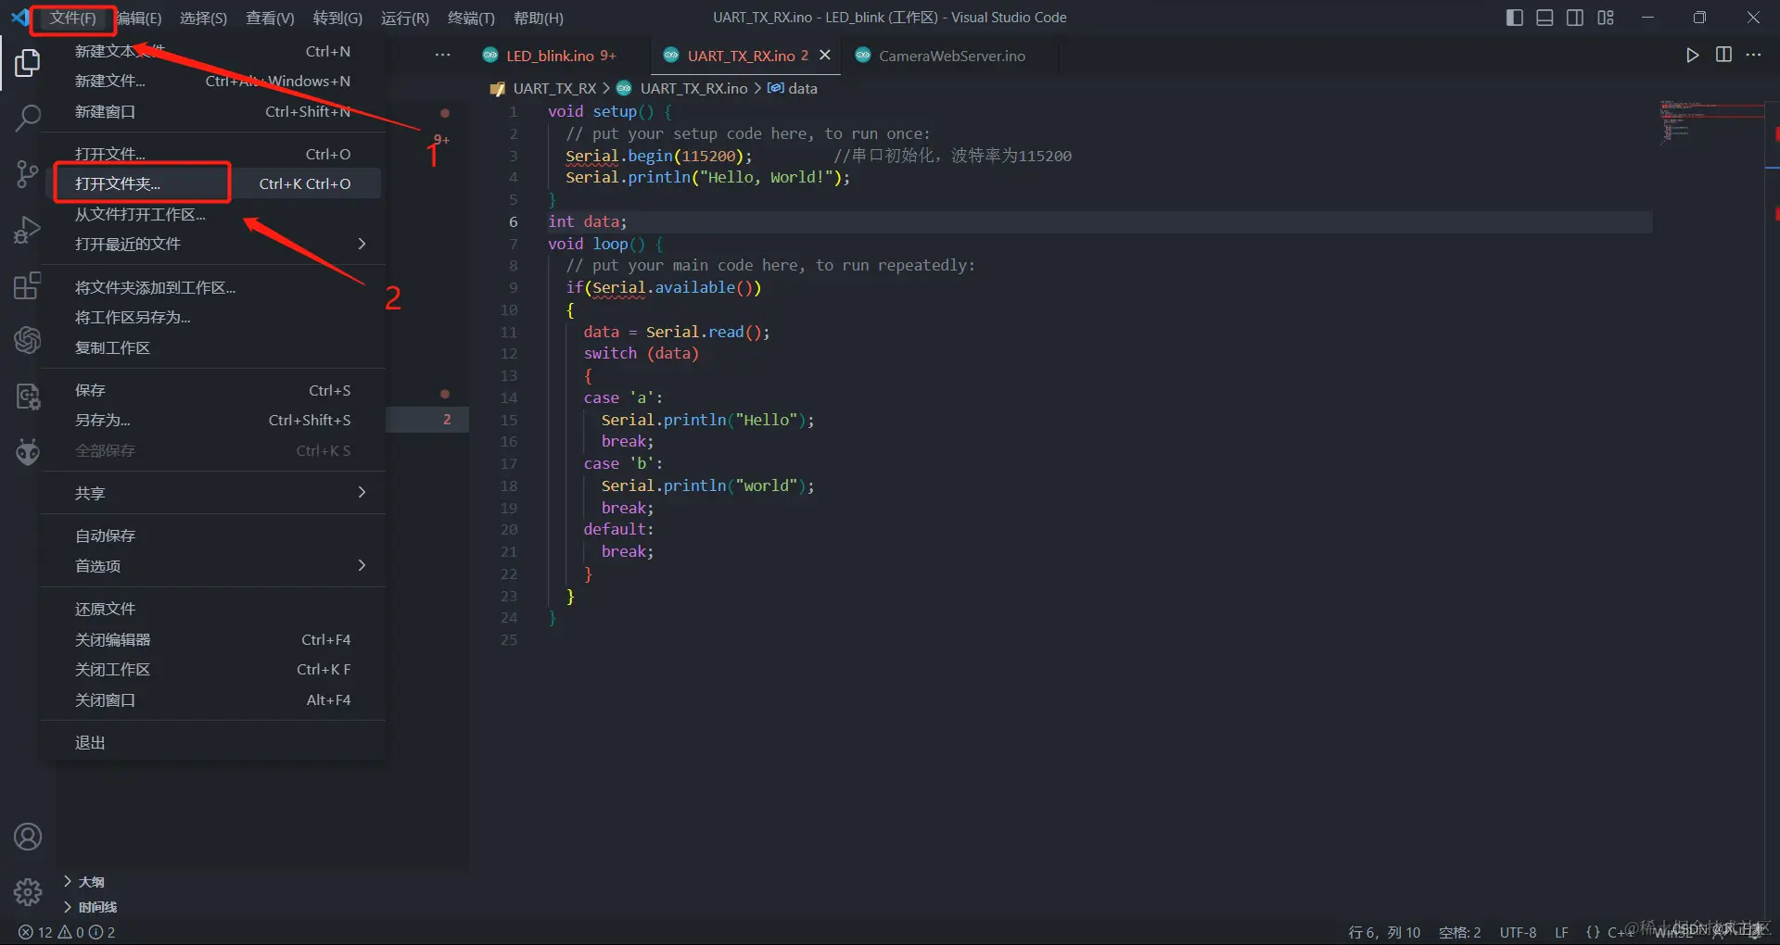Image resolution: width=1780 pixels, height=945 pixels.
Task: Expand the 大纲 outline section
Action: [x=91, y=881]
